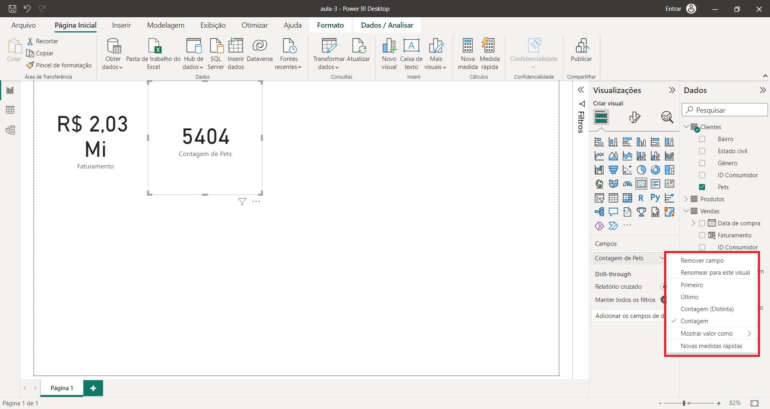Screen dimensions: 770x409
Task: Select the R script visual
Action: (x=641, y=198)
